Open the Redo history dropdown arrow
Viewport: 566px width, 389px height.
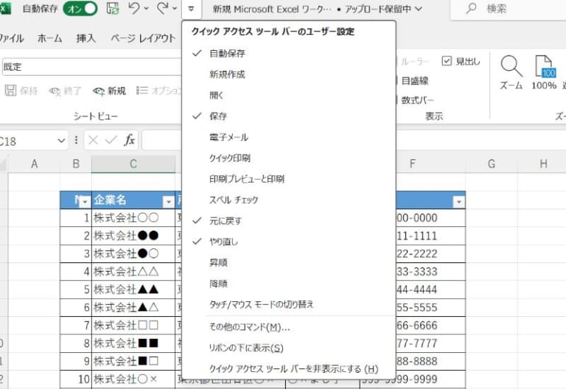(x=175, y=8)
